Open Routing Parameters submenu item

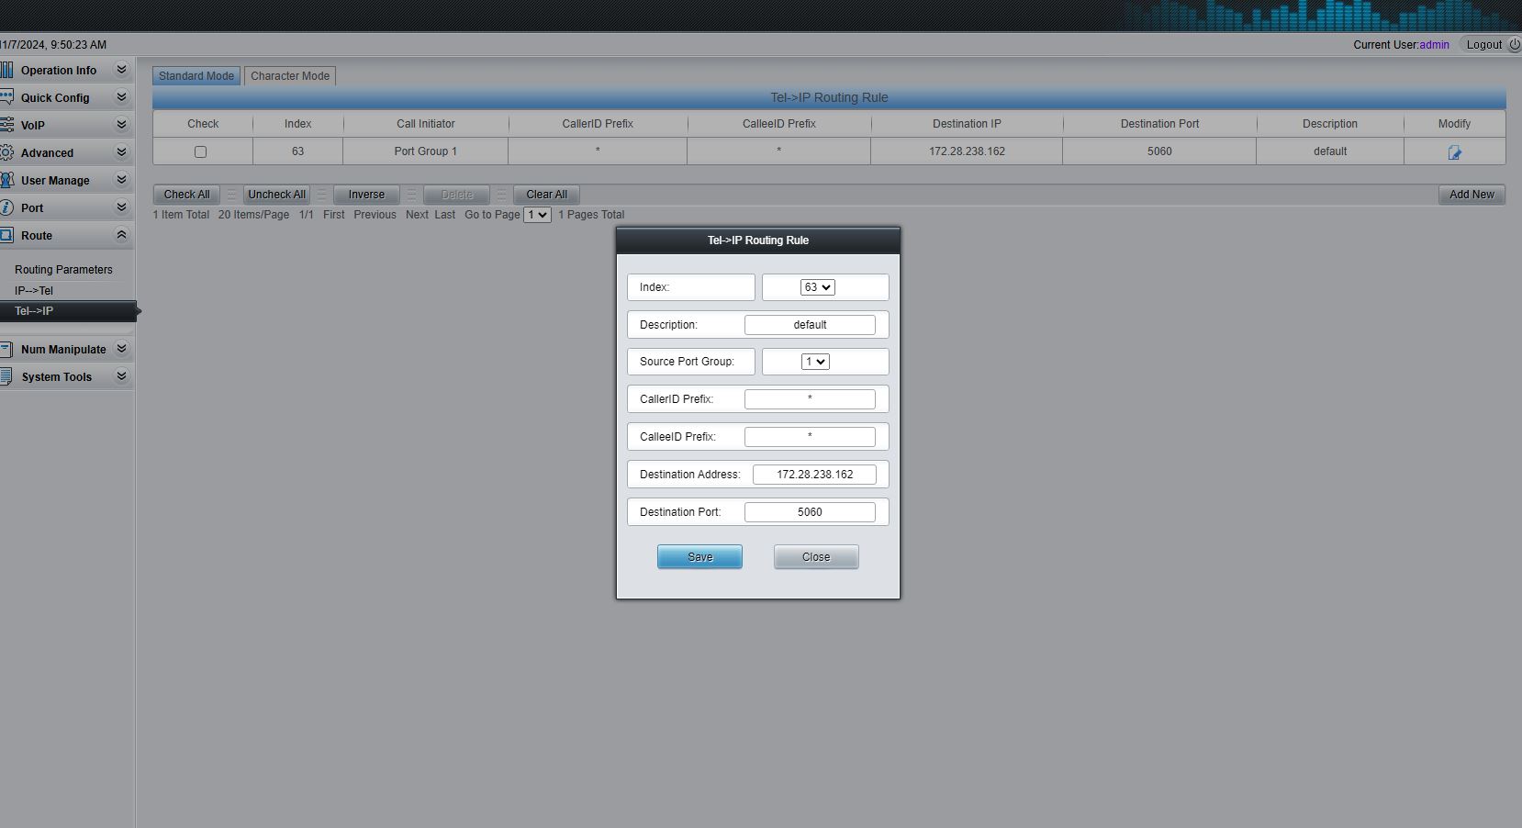(x=63, y=270)
